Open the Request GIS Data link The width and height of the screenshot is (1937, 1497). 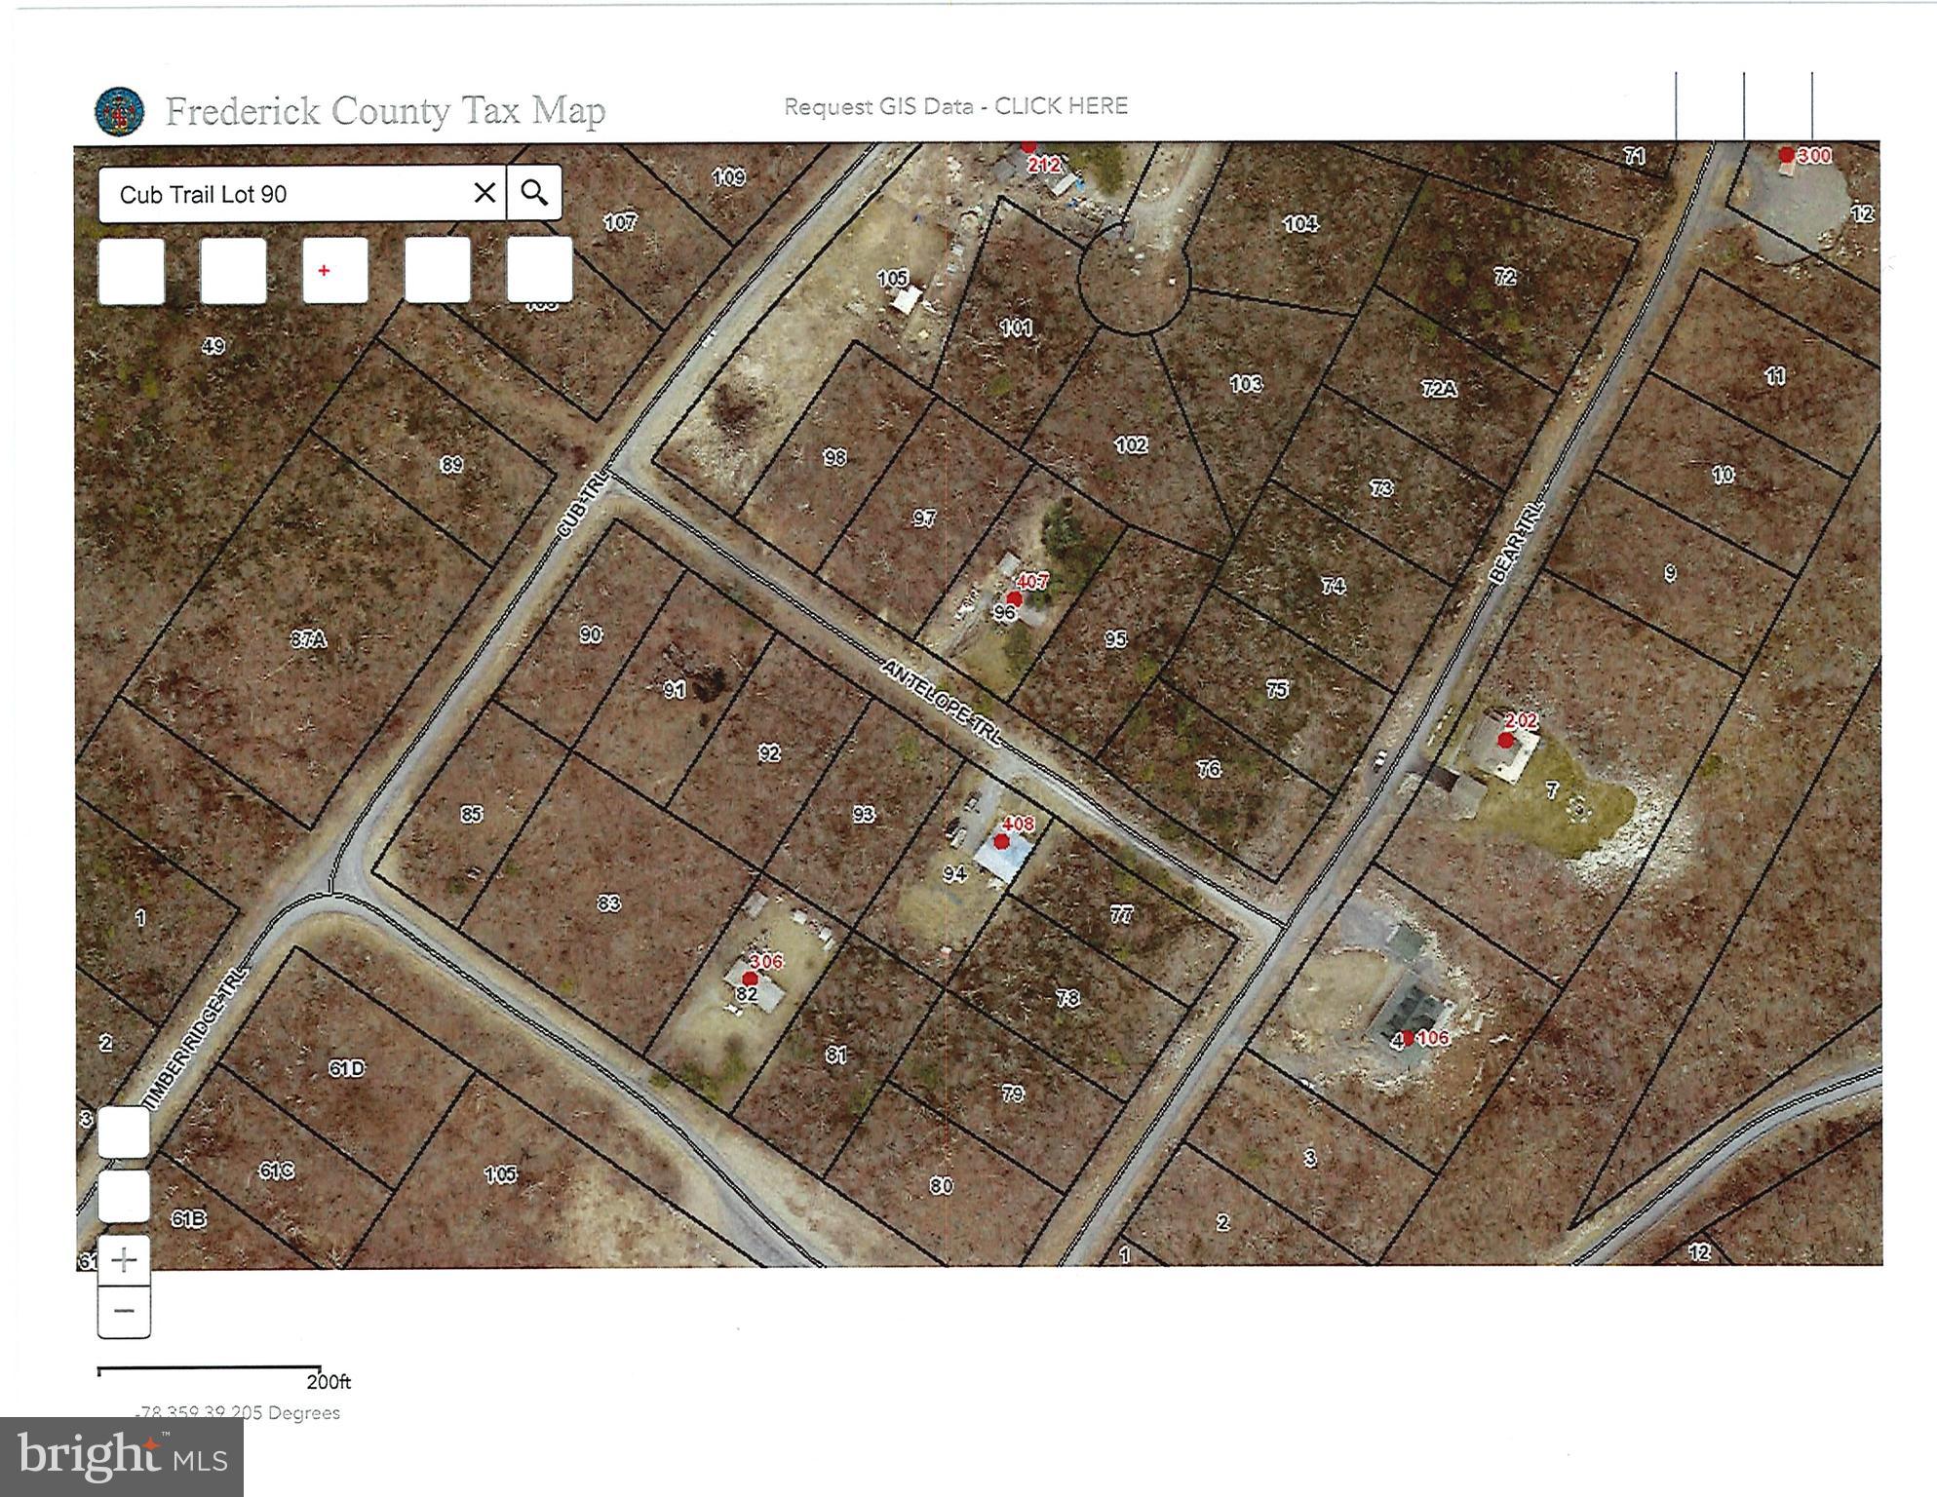955,106
